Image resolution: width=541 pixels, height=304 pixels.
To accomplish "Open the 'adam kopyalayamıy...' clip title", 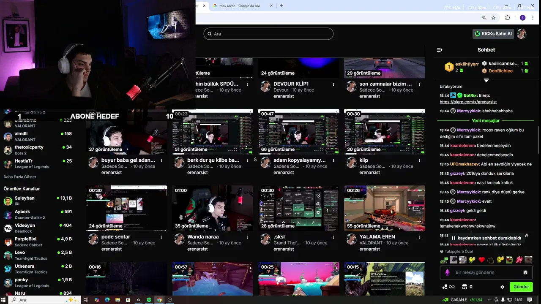I will click(300, 160).
